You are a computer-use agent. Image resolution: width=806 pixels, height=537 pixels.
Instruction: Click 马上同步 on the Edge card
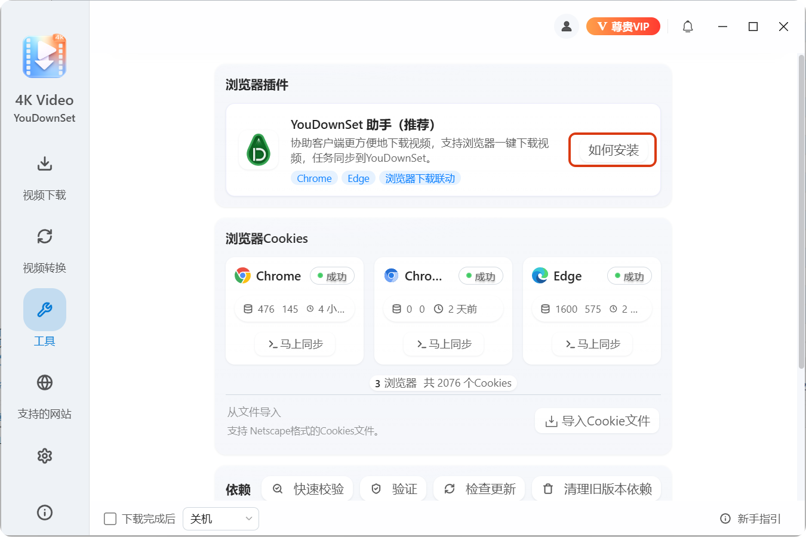coord(592,344)
